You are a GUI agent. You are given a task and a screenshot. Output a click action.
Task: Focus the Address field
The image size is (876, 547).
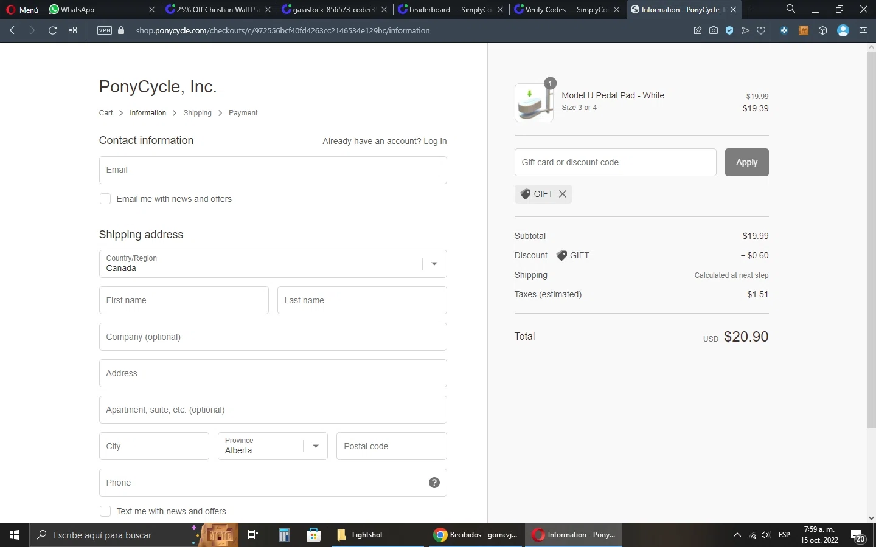(x=273, y=373)
